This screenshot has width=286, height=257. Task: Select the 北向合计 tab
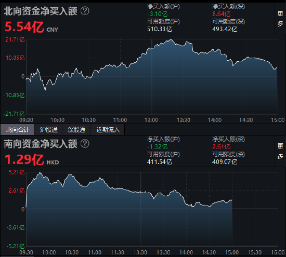click(x=17, y=130)
